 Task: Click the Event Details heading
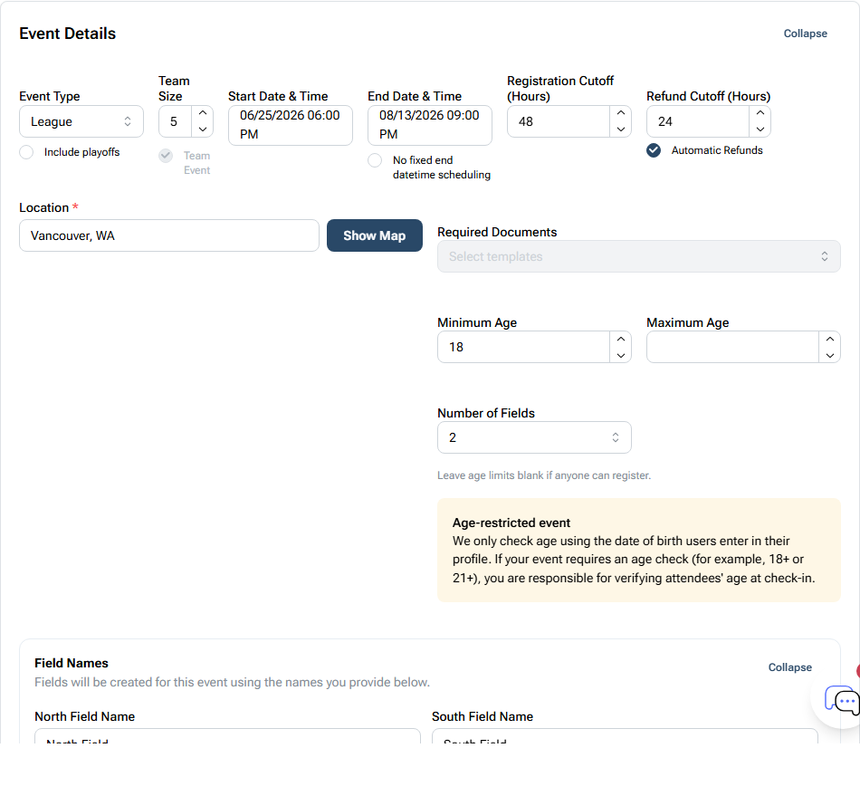[68, 34]
